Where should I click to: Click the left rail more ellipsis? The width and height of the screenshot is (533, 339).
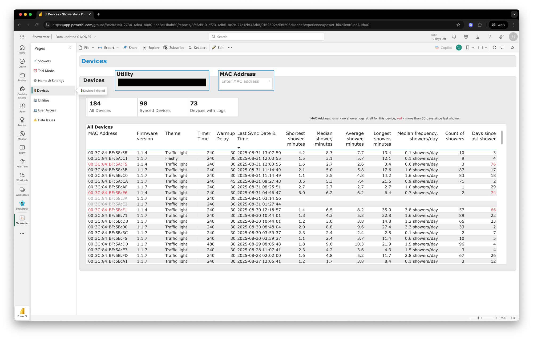pyautogui.click(x=22, y=234)
